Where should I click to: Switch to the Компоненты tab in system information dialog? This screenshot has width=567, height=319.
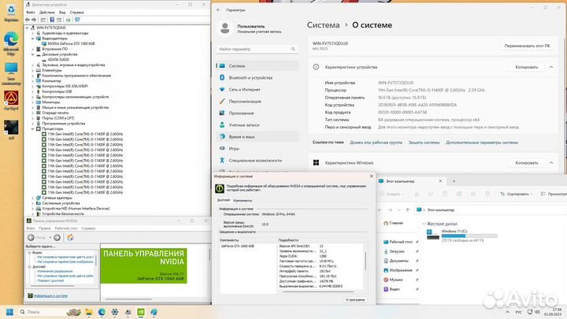[x=243, y=200]
